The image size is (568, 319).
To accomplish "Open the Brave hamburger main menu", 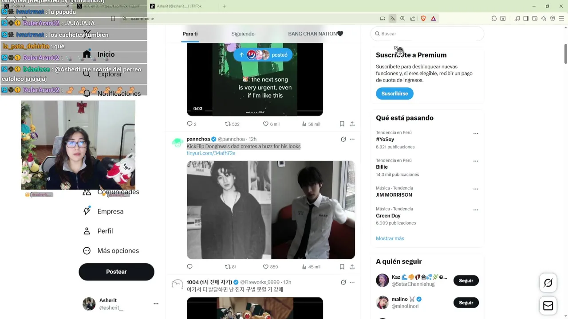I will [561, 19].
